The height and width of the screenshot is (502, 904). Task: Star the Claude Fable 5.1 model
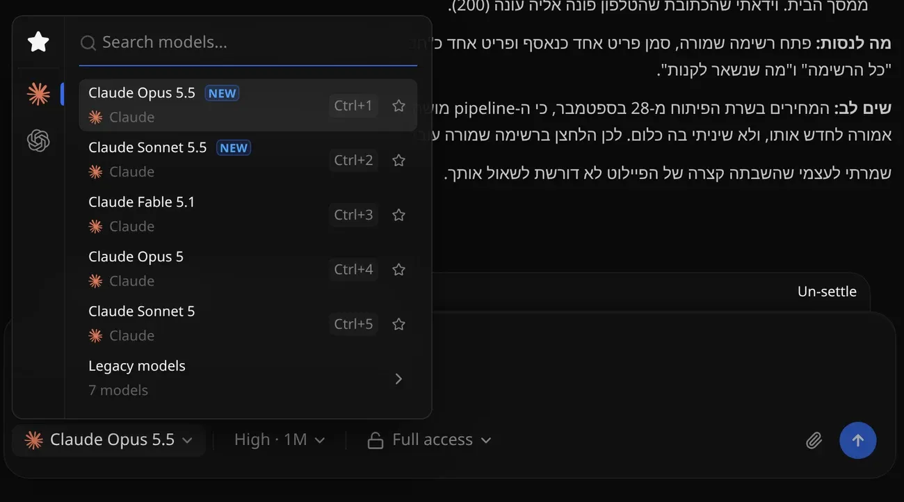398,215
